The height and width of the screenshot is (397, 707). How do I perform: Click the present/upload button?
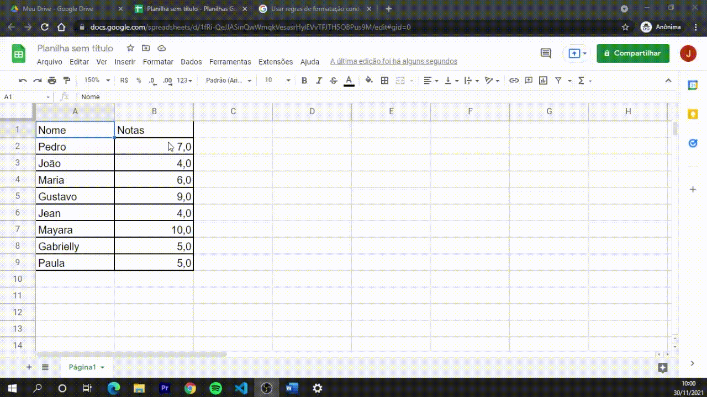click(577, 53)
